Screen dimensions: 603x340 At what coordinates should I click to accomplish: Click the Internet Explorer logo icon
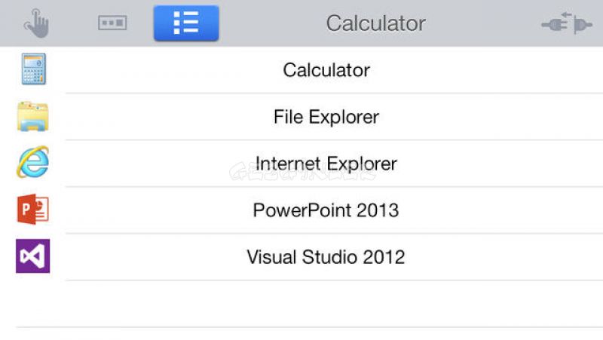32,162
